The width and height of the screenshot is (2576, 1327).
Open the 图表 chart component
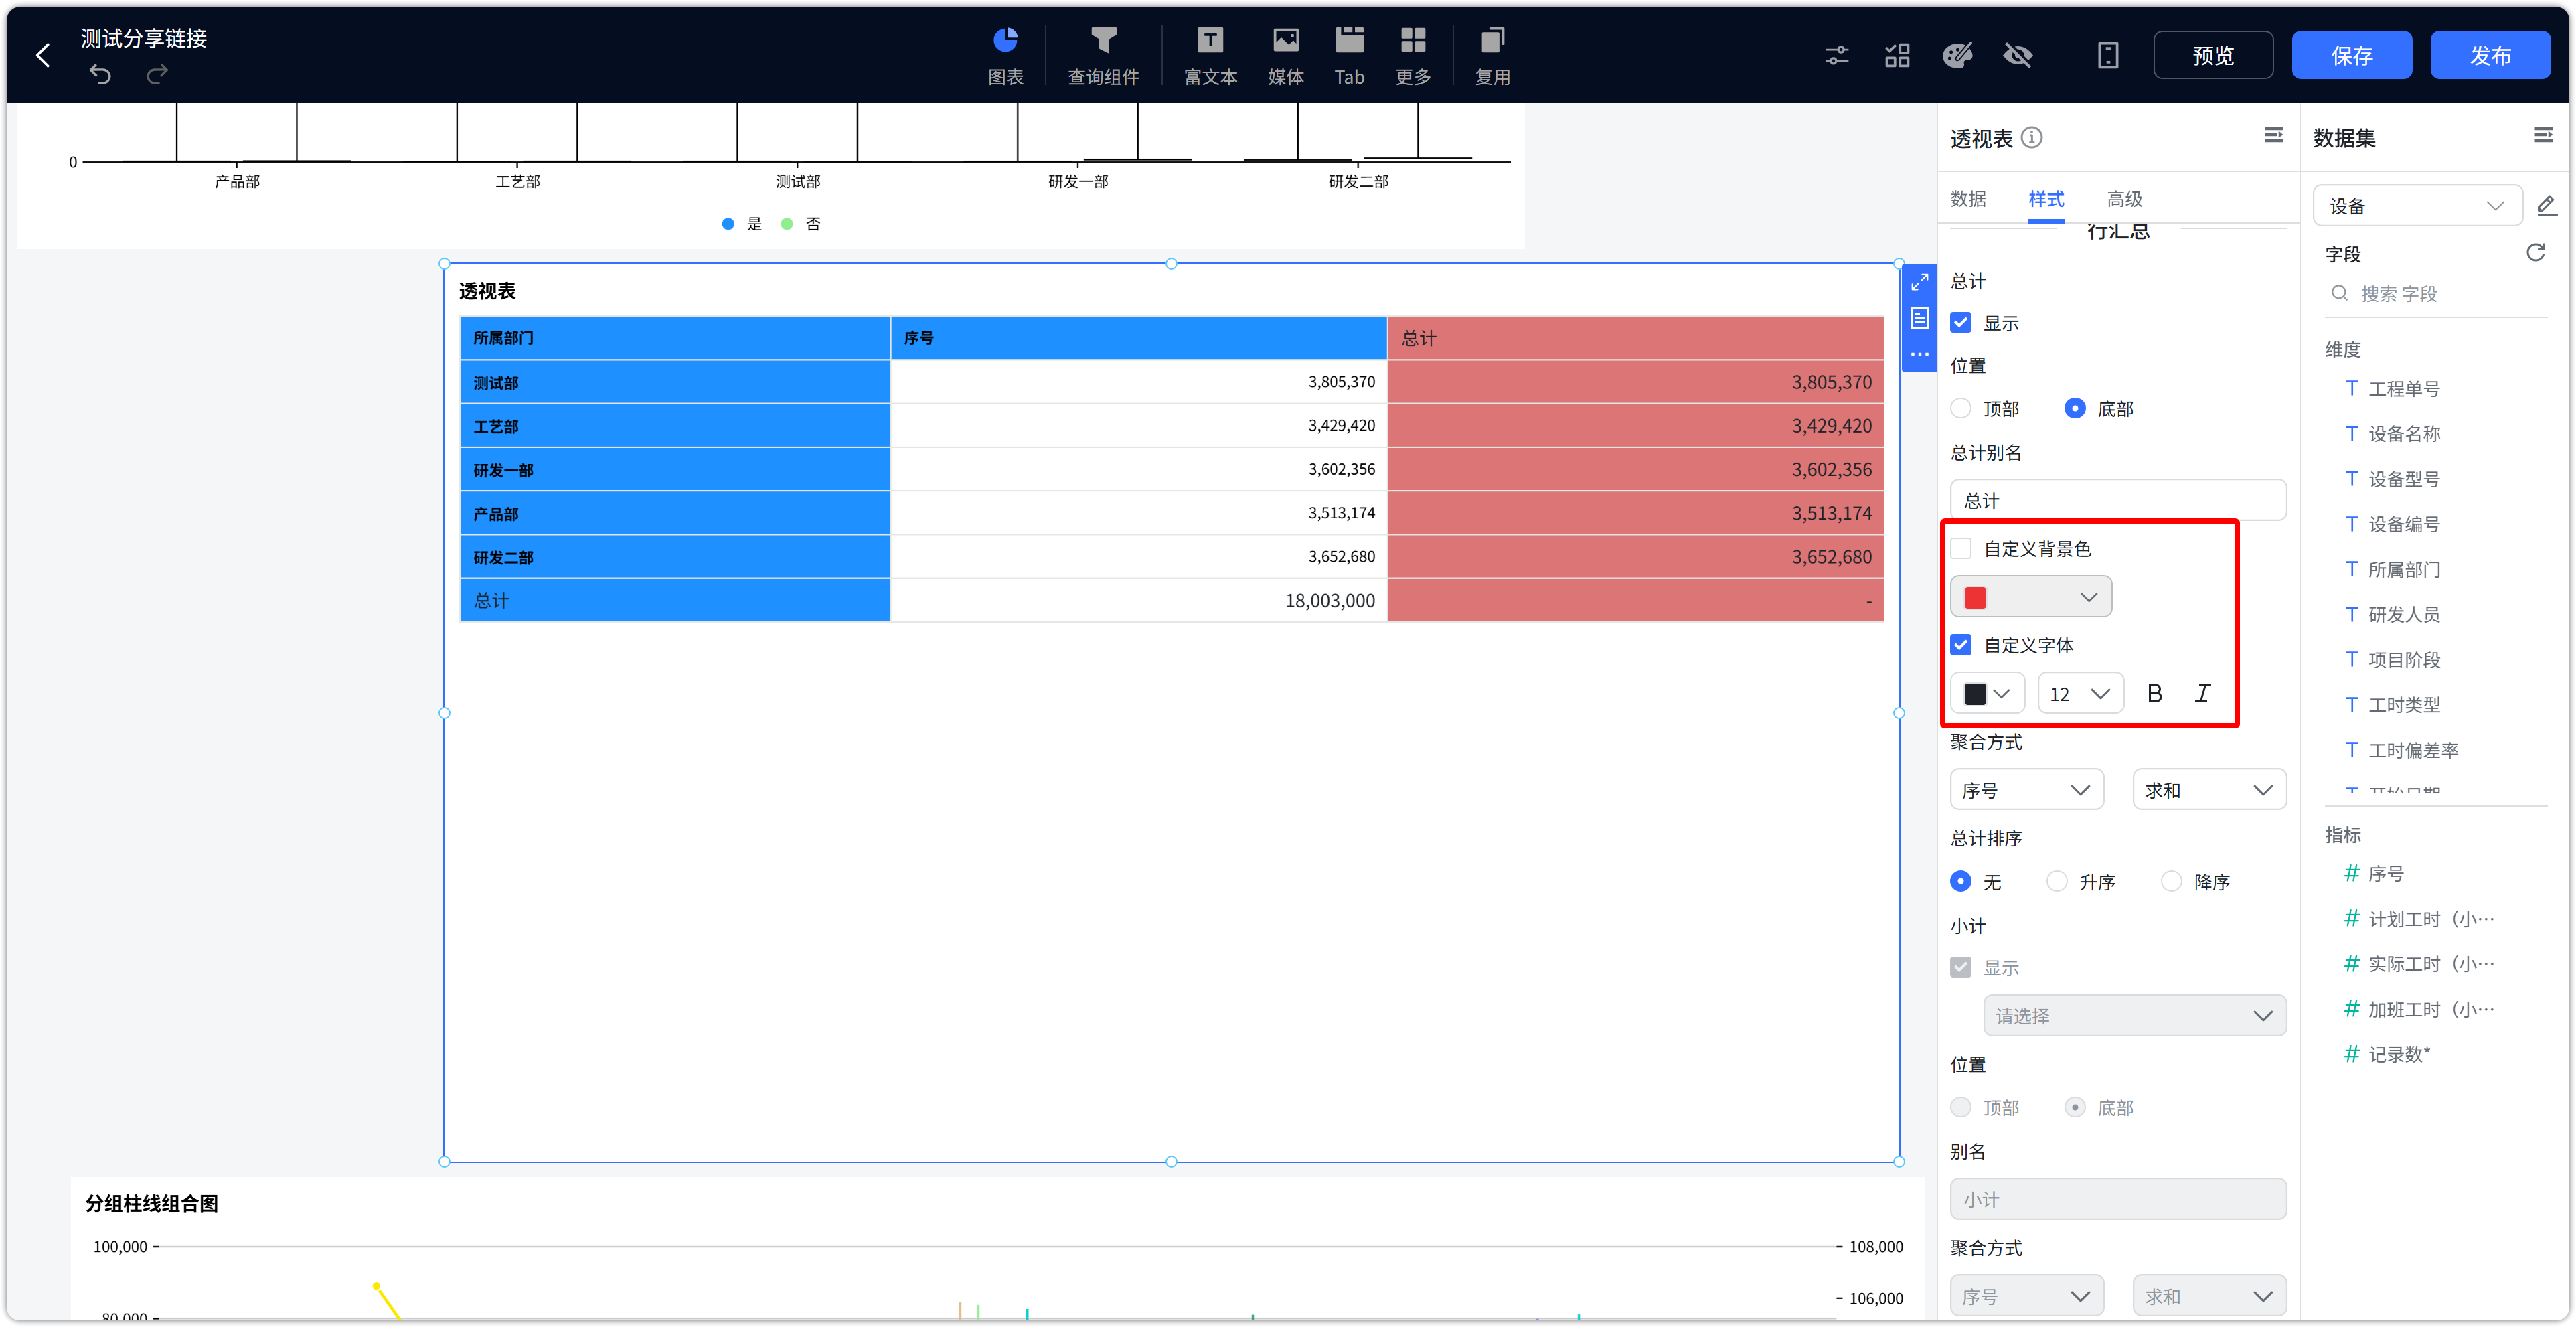[x=1005, y=56]
